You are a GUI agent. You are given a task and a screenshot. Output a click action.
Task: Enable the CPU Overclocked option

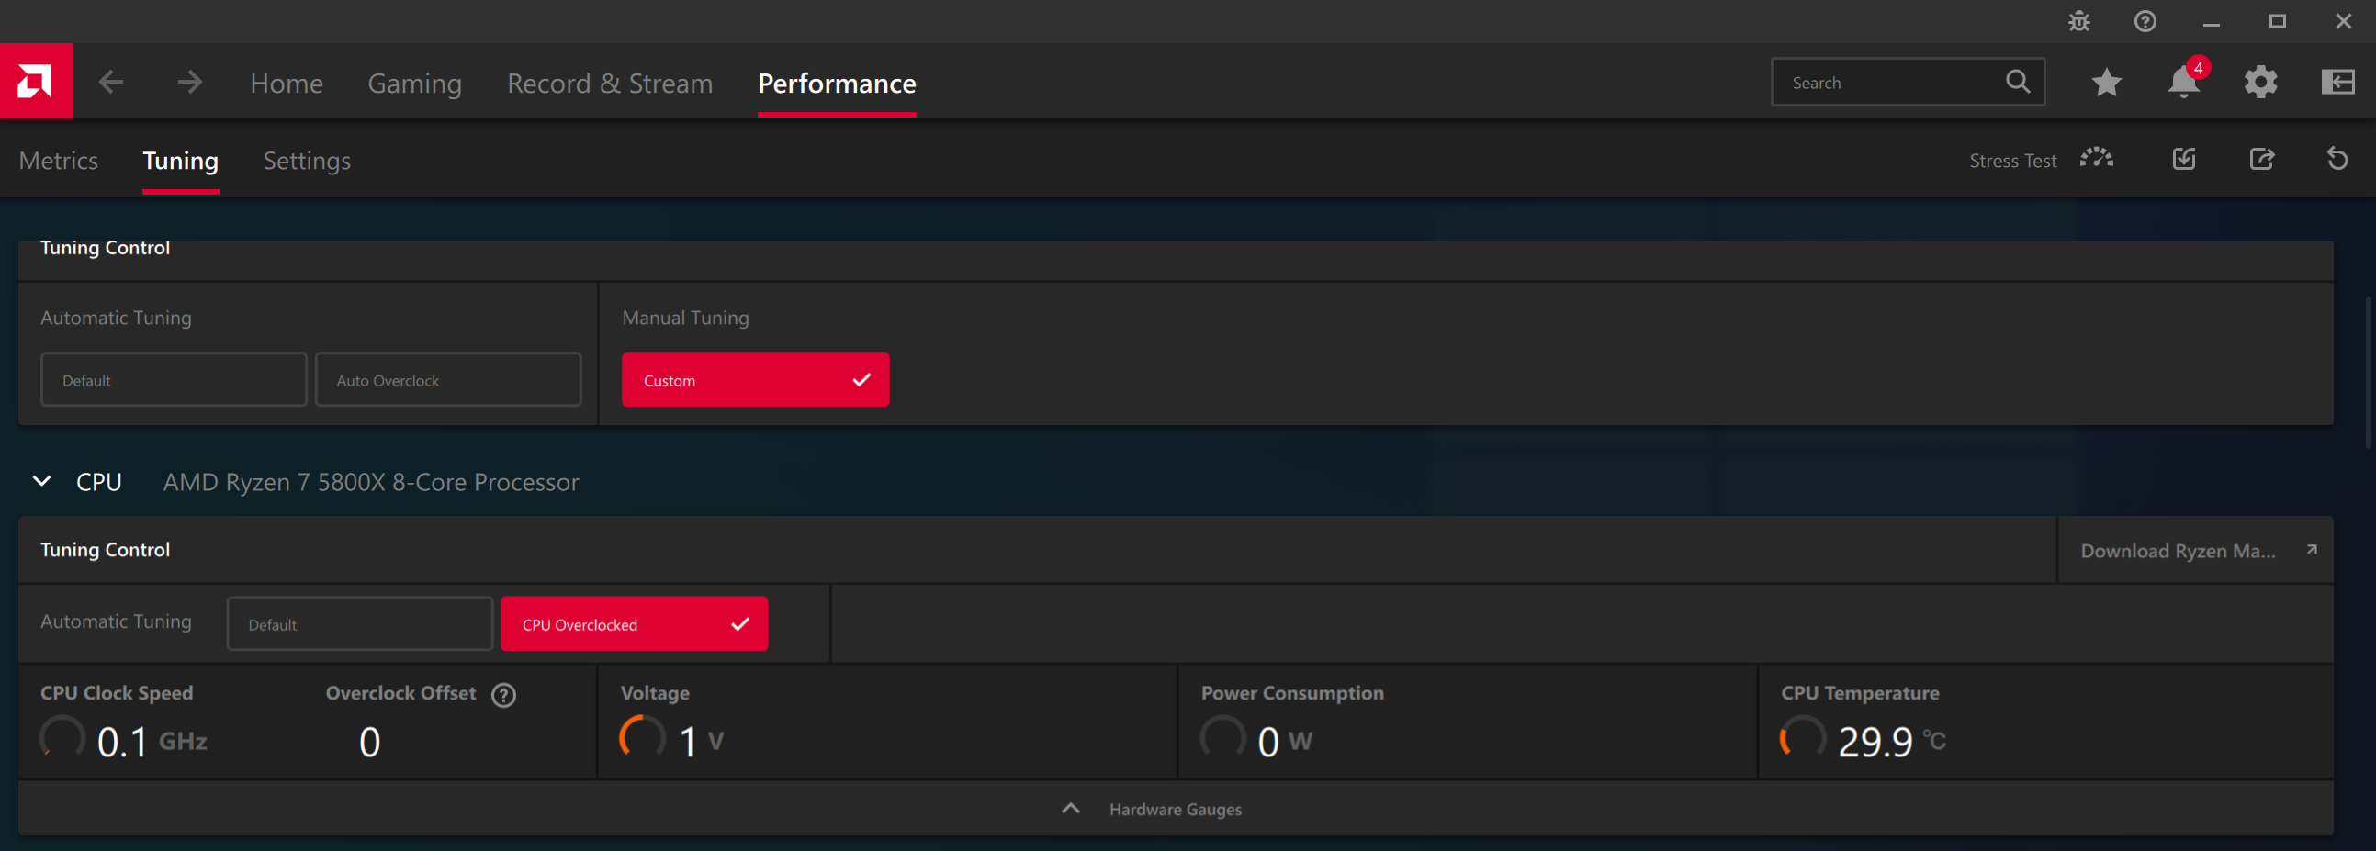tap(634, 624)
